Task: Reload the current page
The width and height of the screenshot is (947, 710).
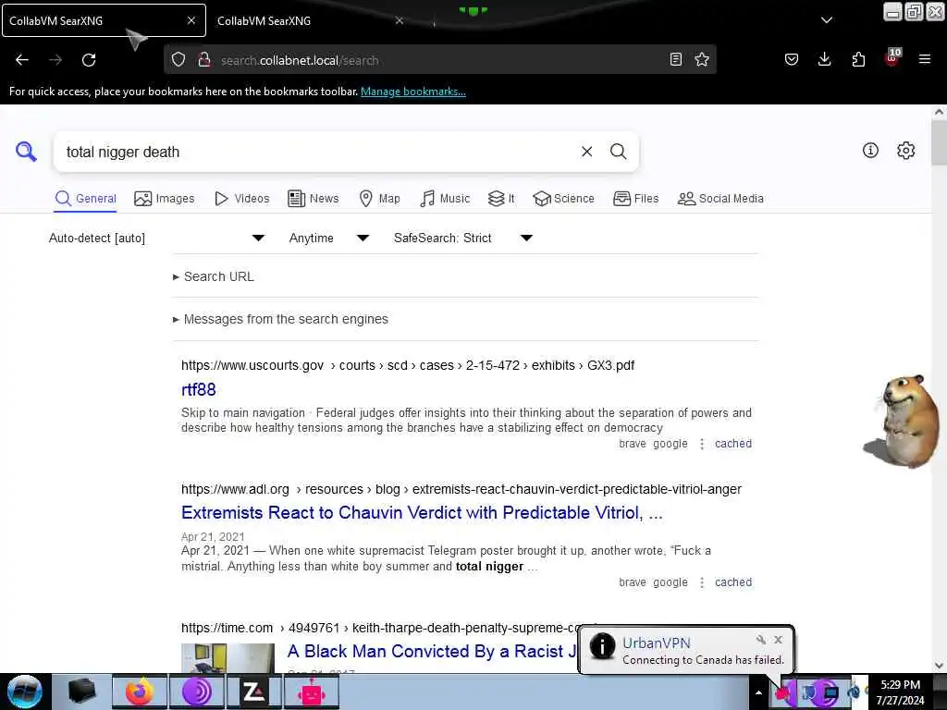Action: point(89,60)
